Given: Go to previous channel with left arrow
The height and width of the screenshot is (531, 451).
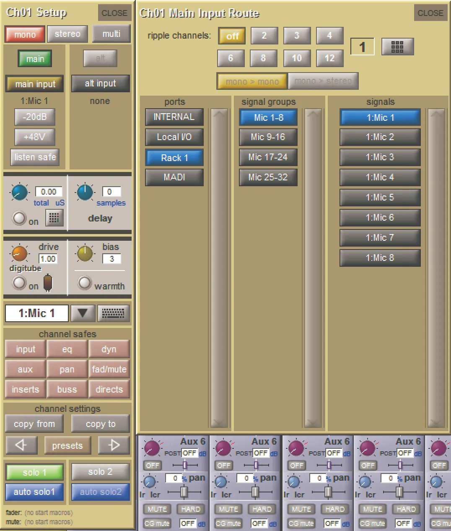Looking at the screenshot, I should 21,445.
